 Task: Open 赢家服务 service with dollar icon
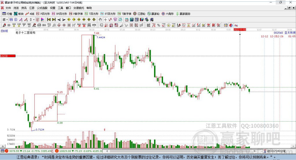(x=183, y=14)
